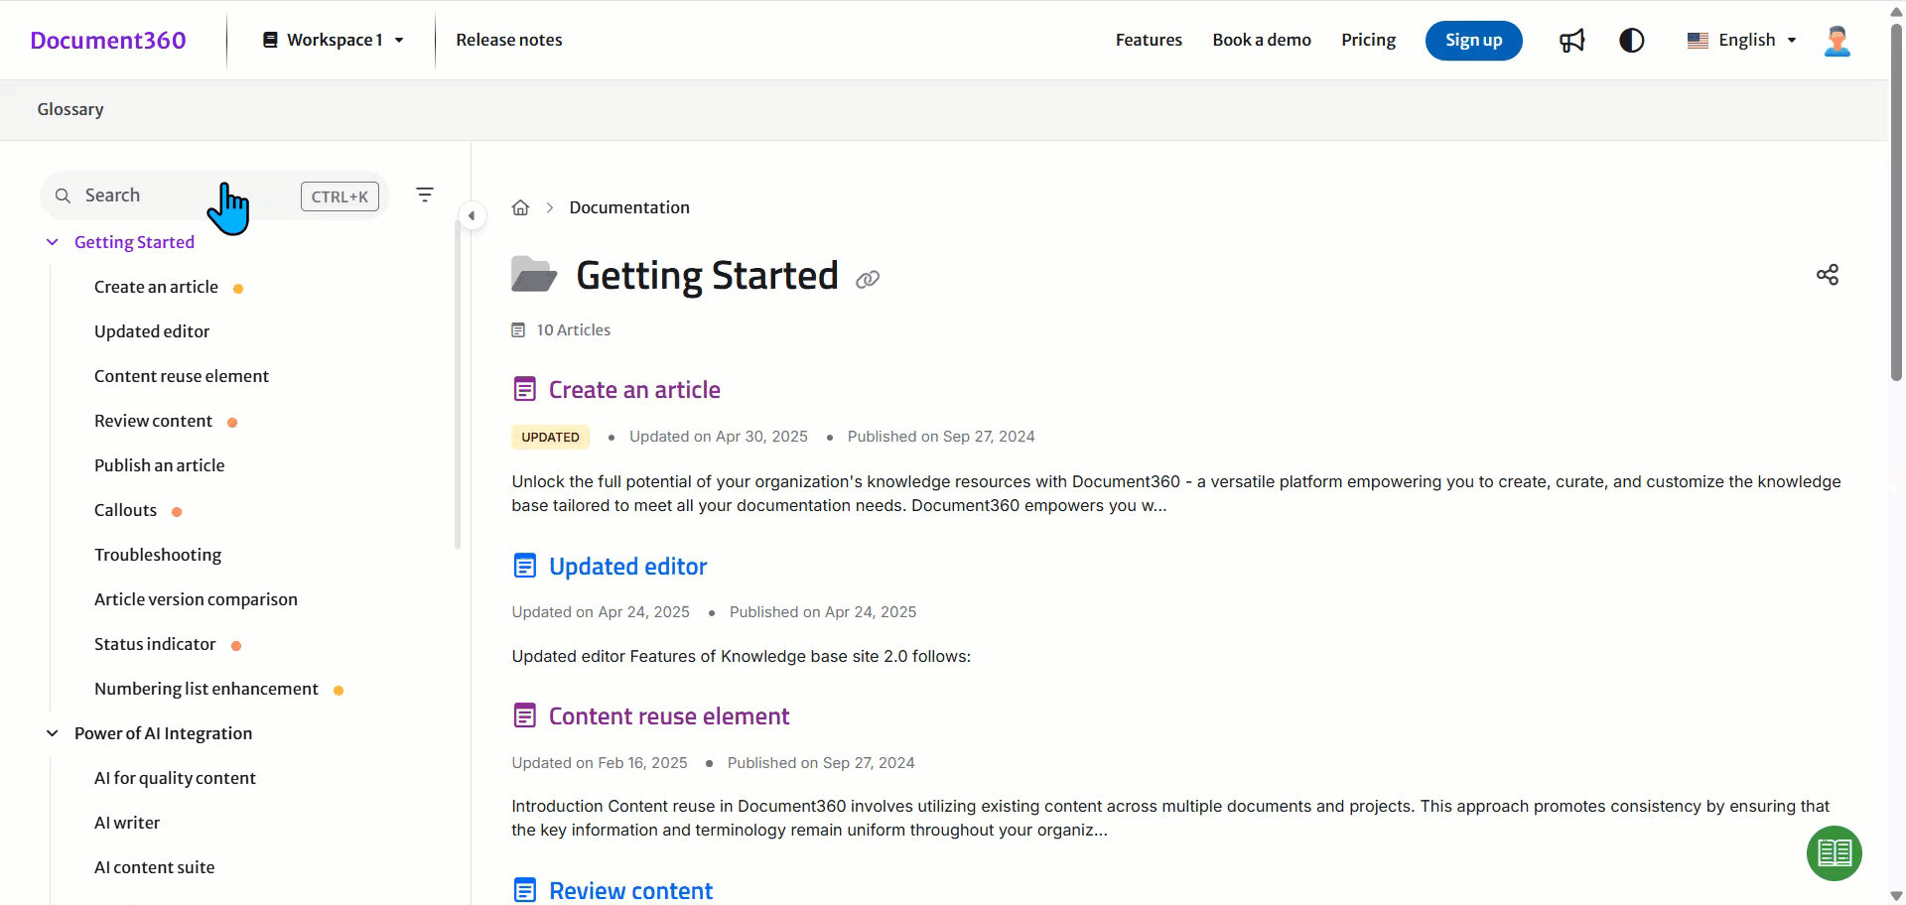
Task: Click the US flag language icon
Action: [1698, 41]
